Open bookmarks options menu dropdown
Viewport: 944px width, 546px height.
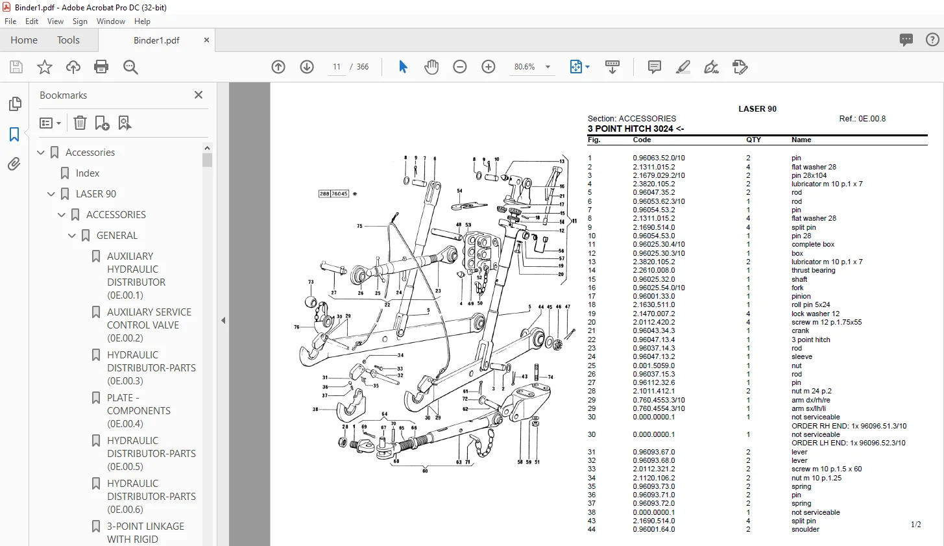pos(51,123)
